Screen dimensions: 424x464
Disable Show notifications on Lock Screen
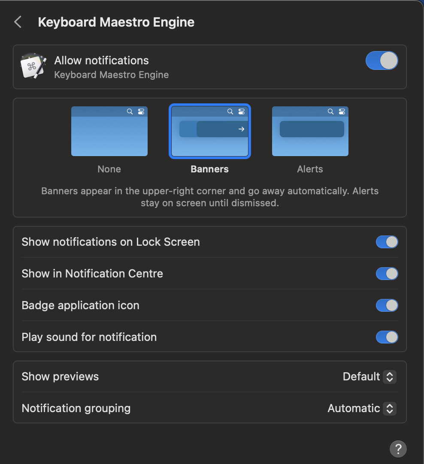(387, 242)
